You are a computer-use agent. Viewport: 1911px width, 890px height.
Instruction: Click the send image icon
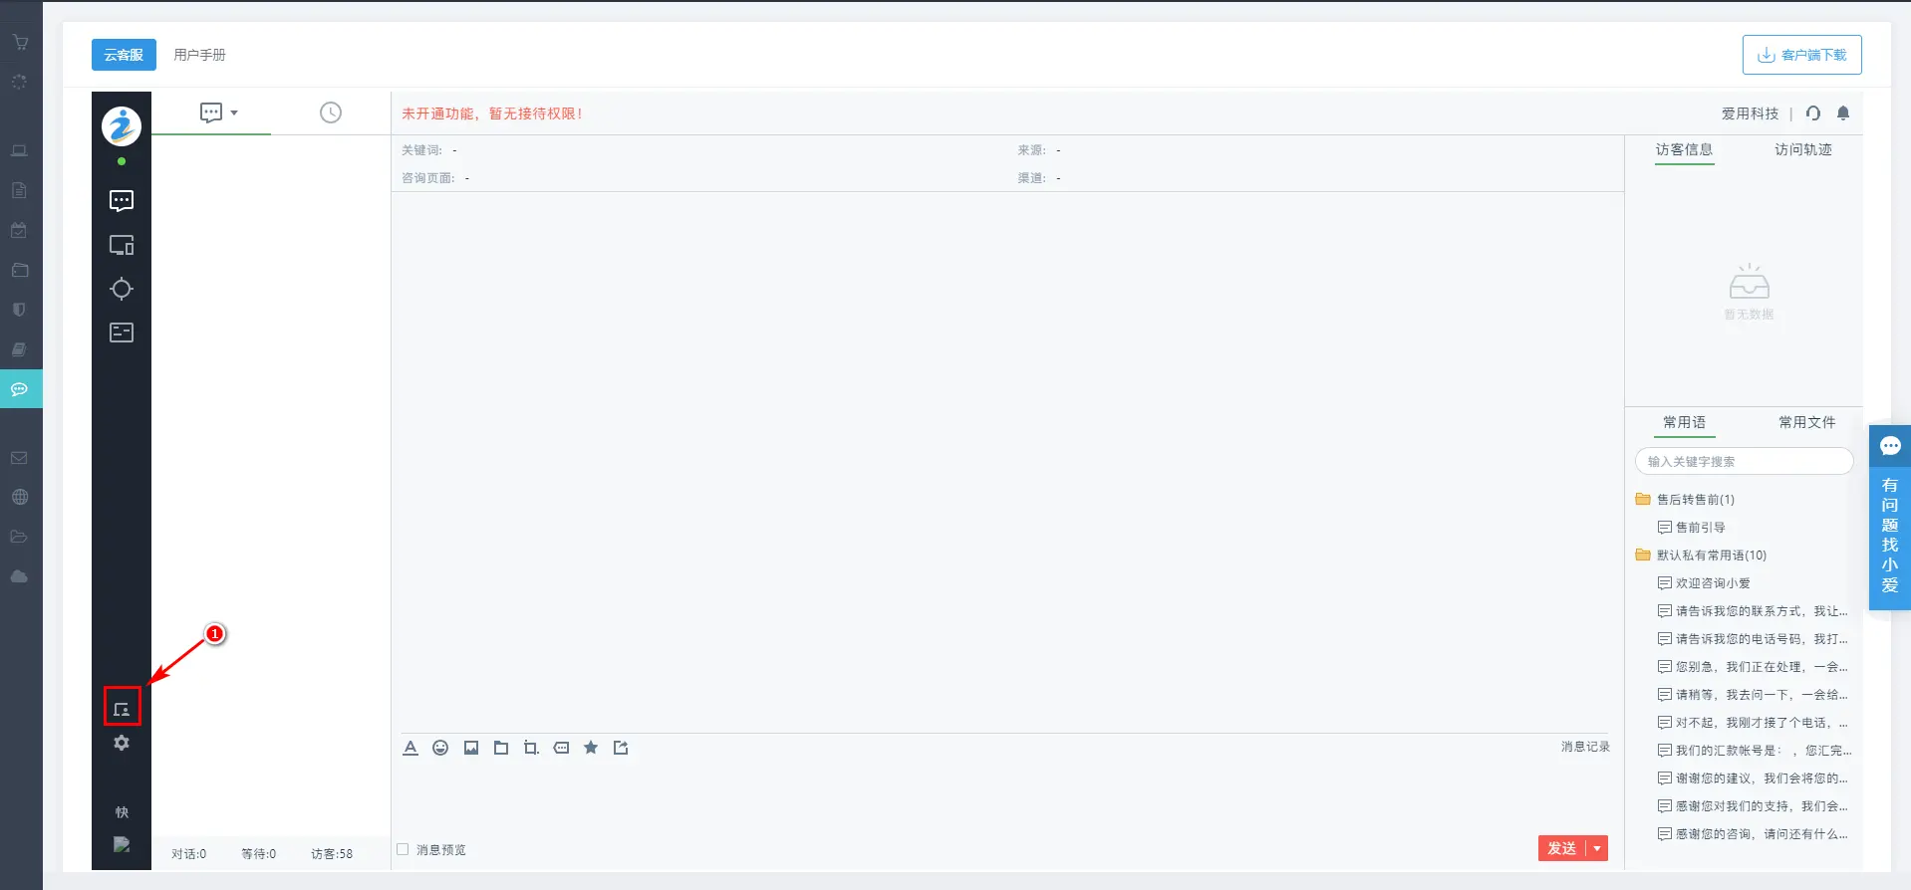(471, 748)
